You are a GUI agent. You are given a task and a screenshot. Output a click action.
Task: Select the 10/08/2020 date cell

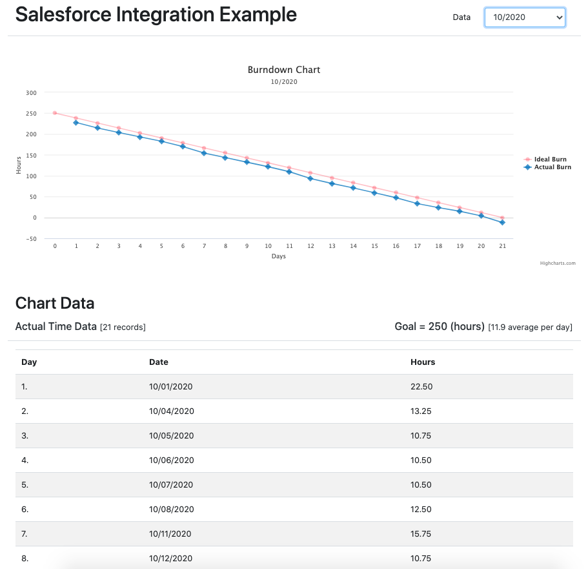[172, 510]
